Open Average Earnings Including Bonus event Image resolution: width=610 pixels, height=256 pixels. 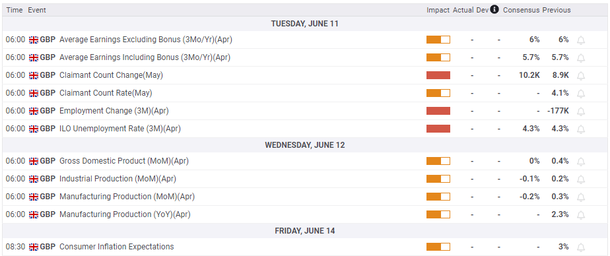pyautogui.click(x=145, y=57)
